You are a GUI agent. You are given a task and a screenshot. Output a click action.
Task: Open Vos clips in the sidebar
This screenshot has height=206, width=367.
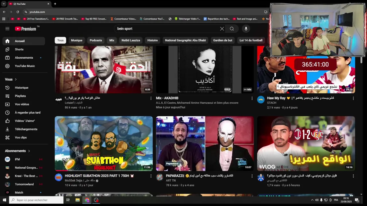tap(24, 137)
